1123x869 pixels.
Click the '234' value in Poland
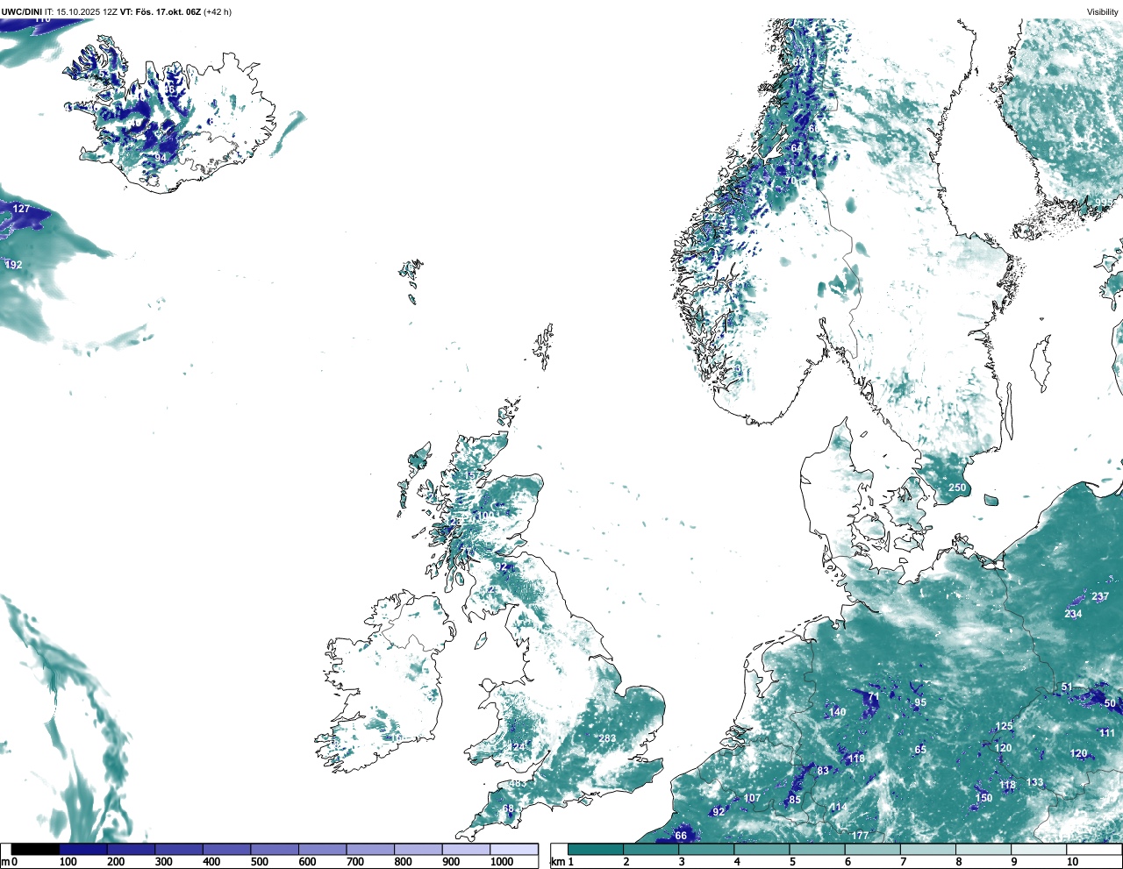[x=1073, y=614]
